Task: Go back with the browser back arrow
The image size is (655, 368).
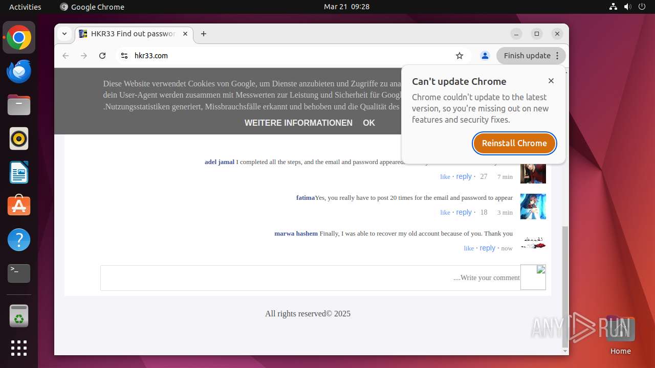Action: click(65, 56)
